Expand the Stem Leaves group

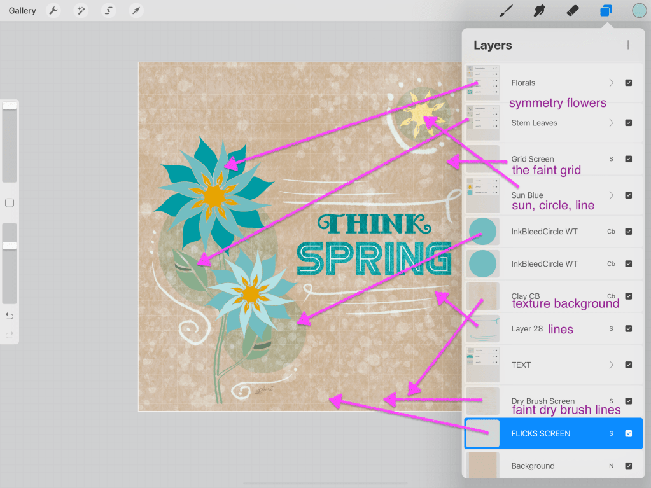611,123
